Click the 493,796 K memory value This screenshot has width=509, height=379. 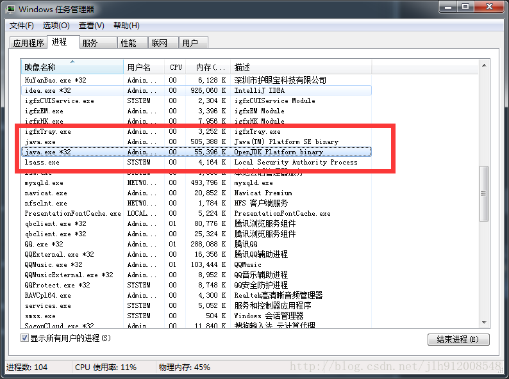(208, 183)
